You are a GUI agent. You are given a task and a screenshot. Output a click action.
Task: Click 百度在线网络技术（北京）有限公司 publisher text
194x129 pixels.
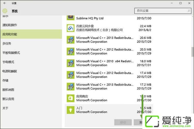click(x=100, y=30)
